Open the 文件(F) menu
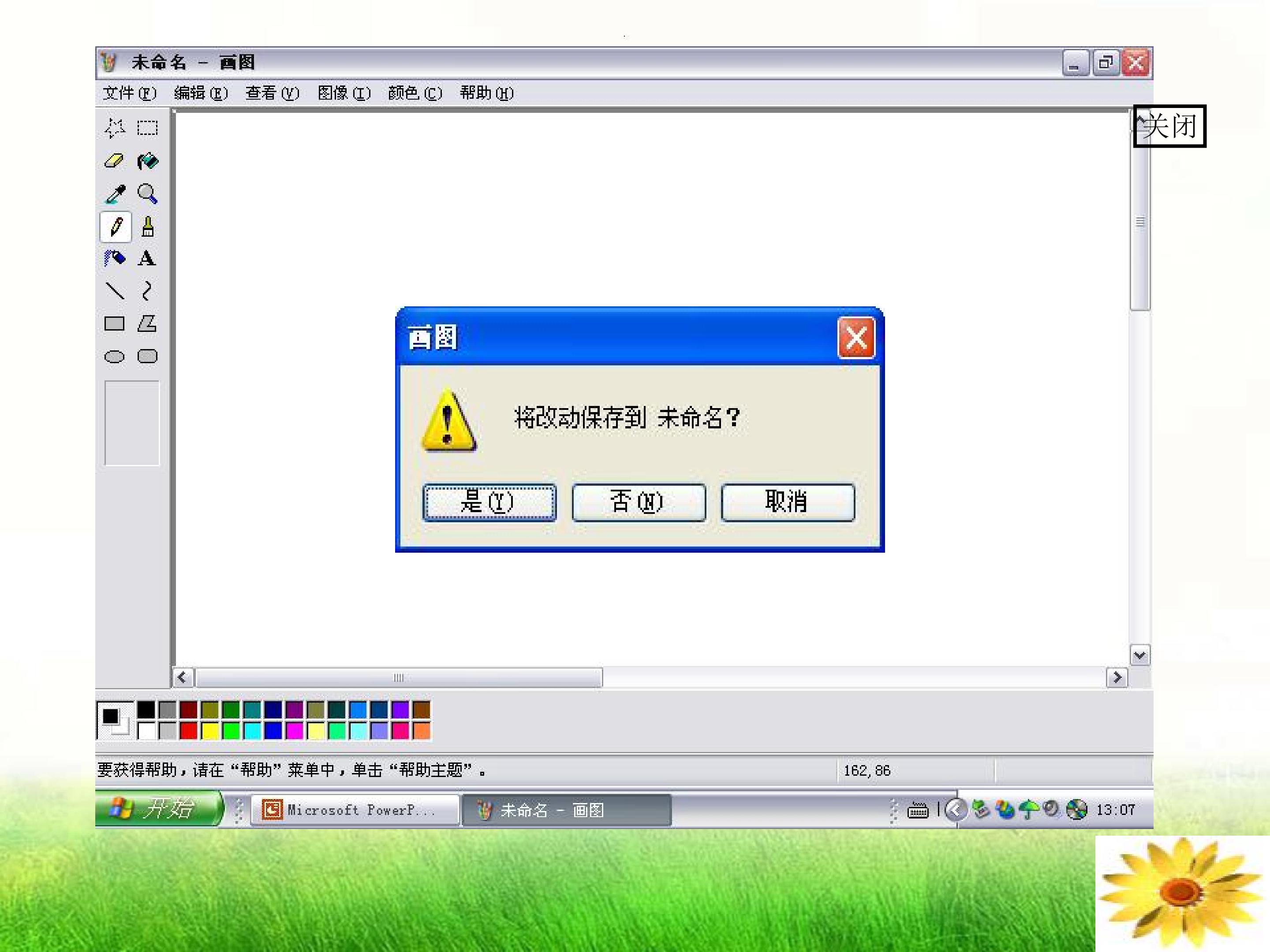1270x952 pixels. pos(129,93)
